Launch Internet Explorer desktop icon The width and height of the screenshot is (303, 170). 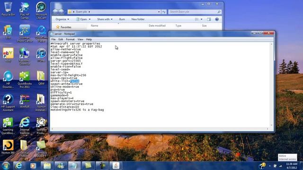(25, 126)
